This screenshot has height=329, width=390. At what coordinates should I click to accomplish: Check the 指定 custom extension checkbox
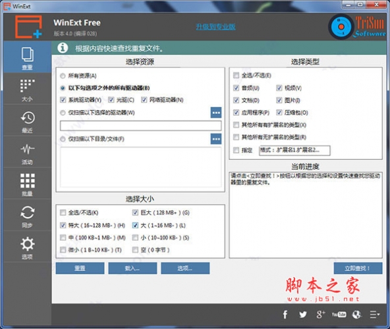pyautogui.click(x=236, y=150)
